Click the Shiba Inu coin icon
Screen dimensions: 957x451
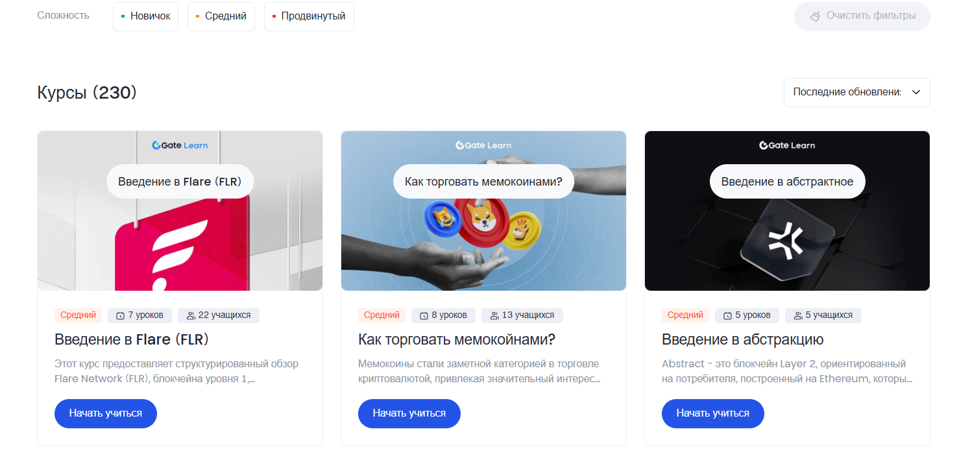(481, 221)
